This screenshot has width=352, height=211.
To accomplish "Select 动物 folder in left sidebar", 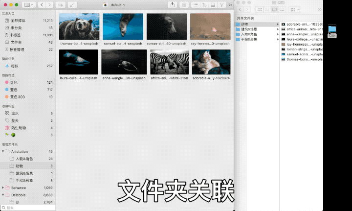I will [28, 166].
